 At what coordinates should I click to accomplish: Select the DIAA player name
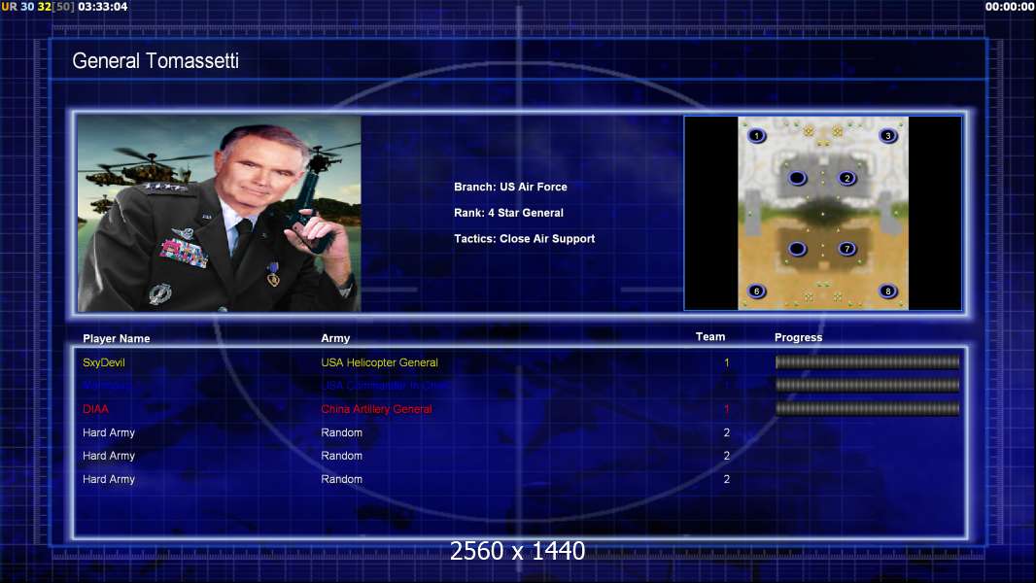pos(96,409)
